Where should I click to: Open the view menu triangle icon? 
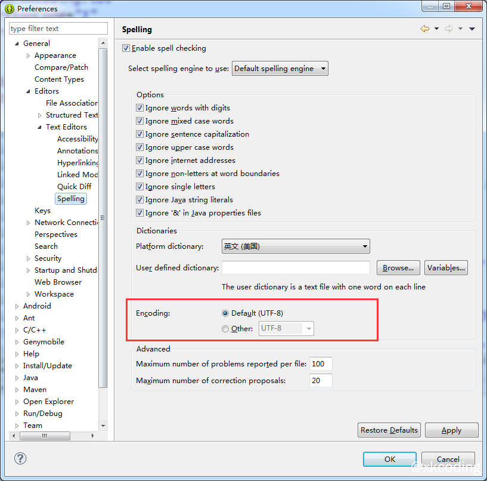(x=472, y=29)
